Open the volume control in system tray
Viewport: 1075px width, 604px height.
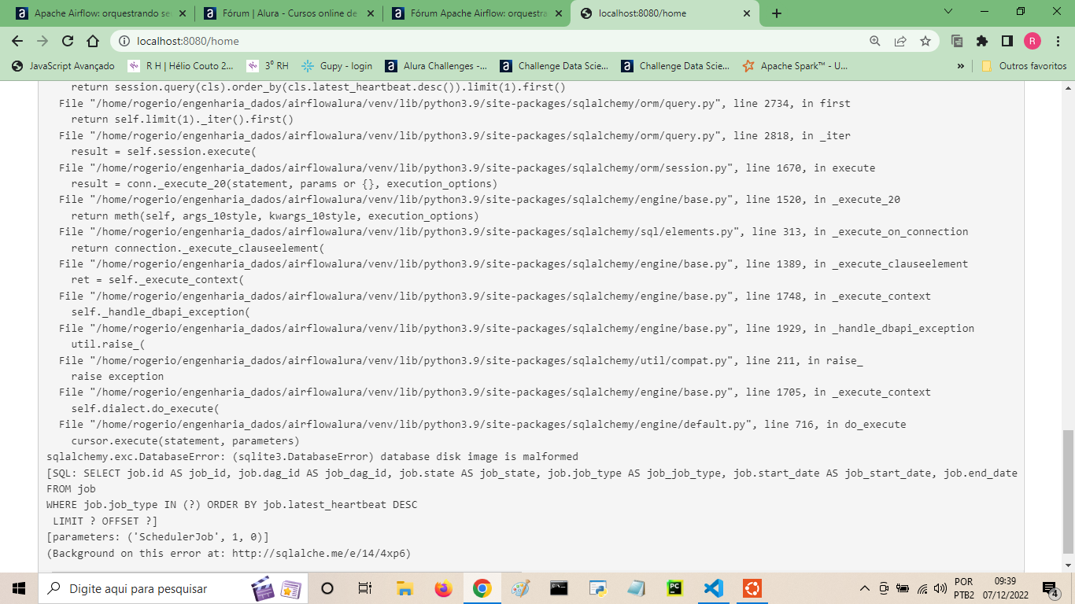point(940,588)
